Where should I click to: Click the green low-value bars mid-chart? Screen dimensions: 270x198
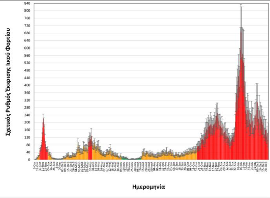pyautogui.click(x=125, y=158)
